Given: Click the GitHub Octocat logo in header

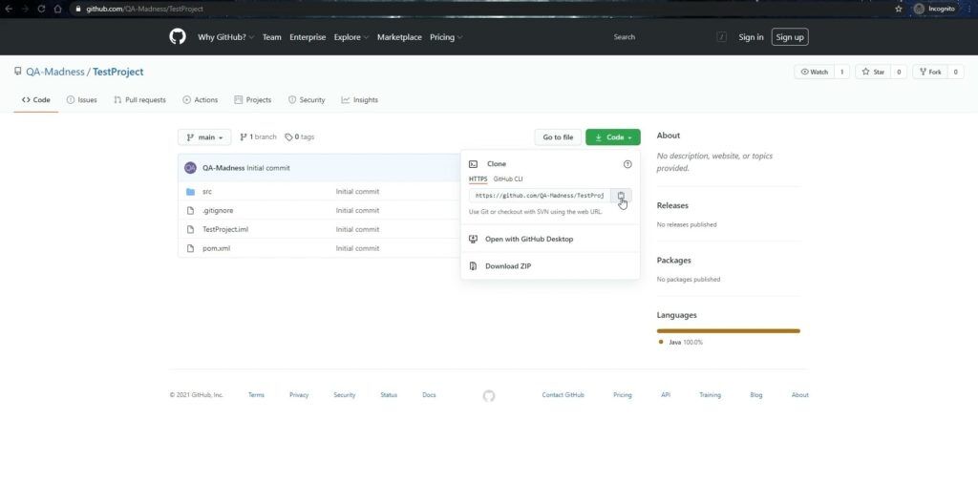Looking at the screenshot, I should (178, 37).
